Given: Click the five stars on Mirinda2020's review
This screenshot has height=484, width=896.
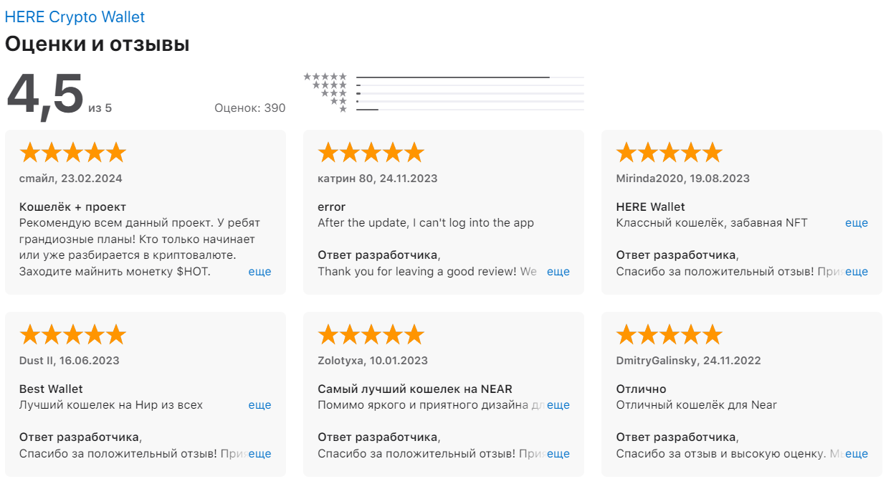Looking at the screenshot, I should [669, 153].
